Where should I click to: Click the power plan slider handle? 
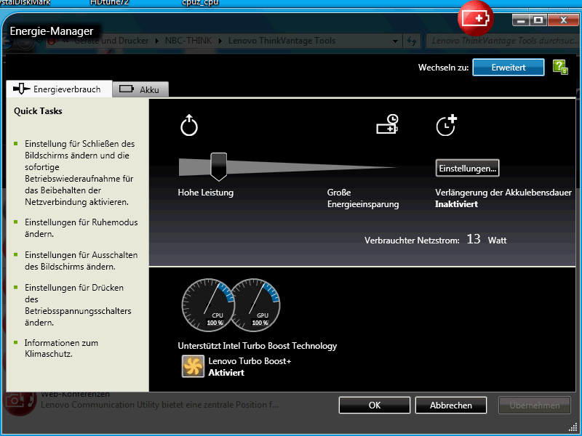tap(219, 166)
